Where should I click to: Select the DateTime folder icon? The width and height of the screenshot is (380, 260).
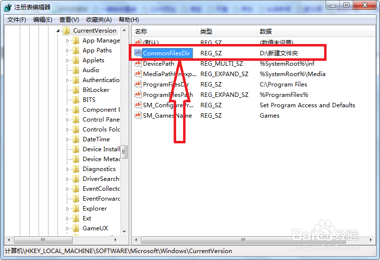pos(76,139)
